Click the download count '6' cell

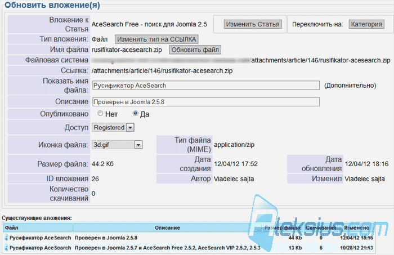321,248
